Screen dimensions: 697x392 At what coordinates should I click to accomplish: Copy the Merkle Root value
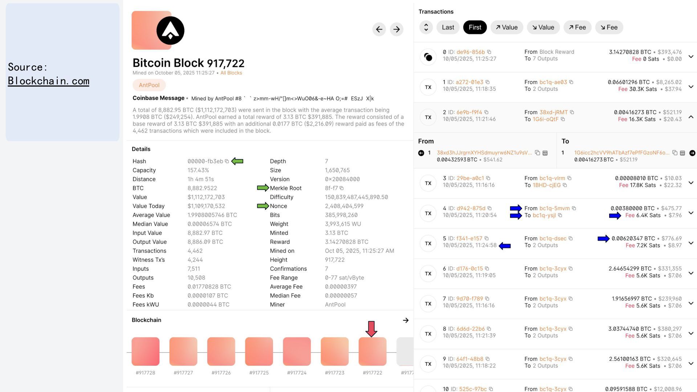point(342,188)
